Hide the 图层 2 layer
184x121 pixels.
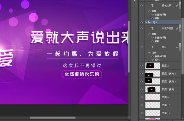coord(142,66)
